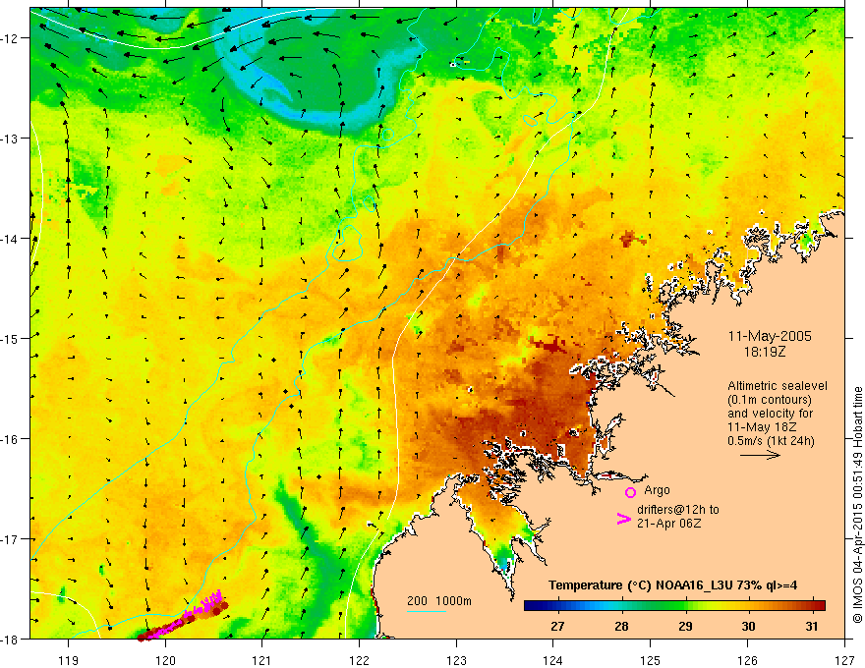
Task: Click the cyan 200m depth contour legend line
Action: 426,611
